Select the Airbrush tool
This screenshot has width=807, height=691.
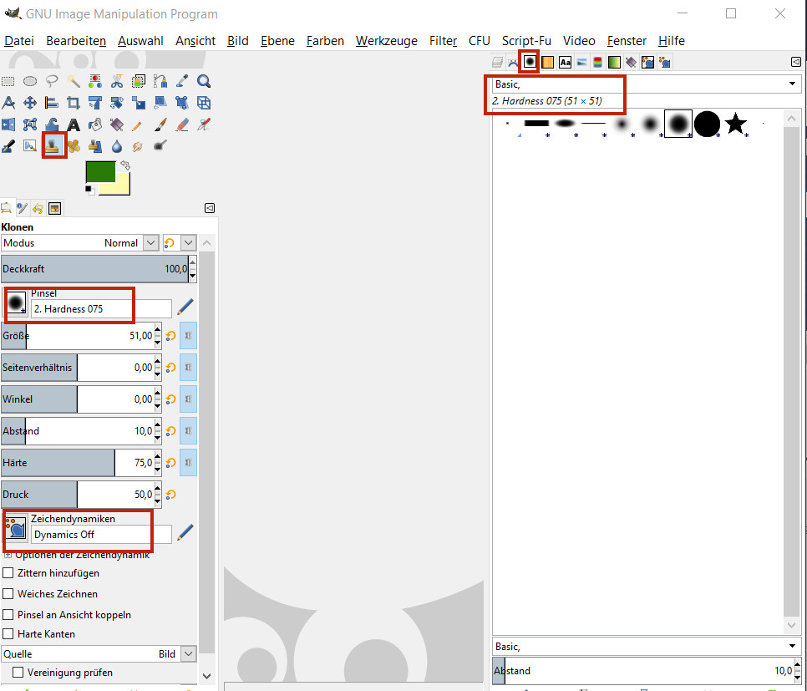pos(204,124)
